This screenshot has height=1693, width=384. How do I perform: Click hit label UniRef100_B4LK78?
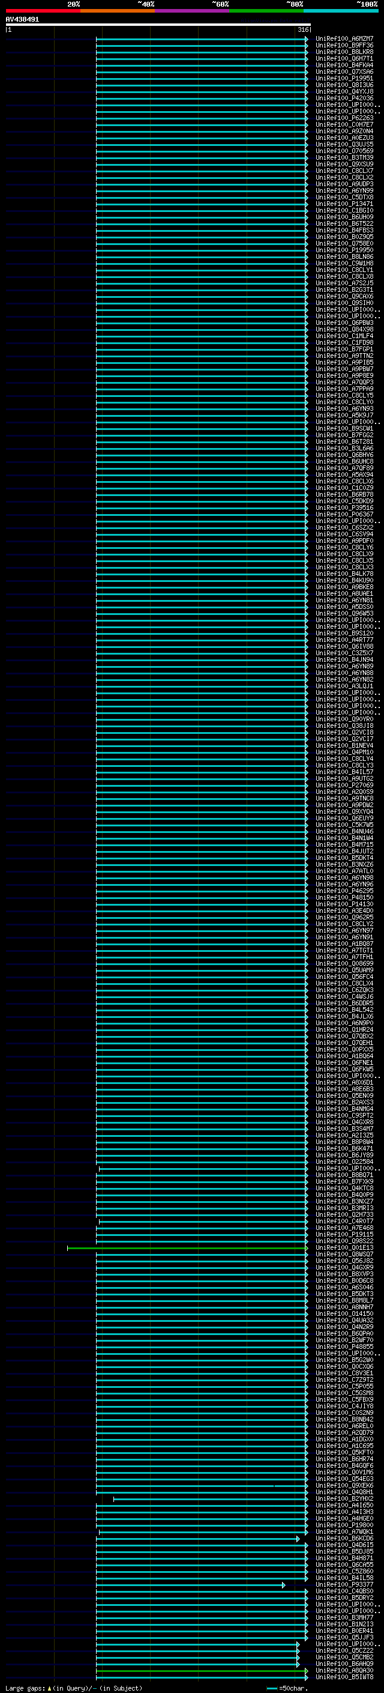pyautogui.click(x=344, y=574)
